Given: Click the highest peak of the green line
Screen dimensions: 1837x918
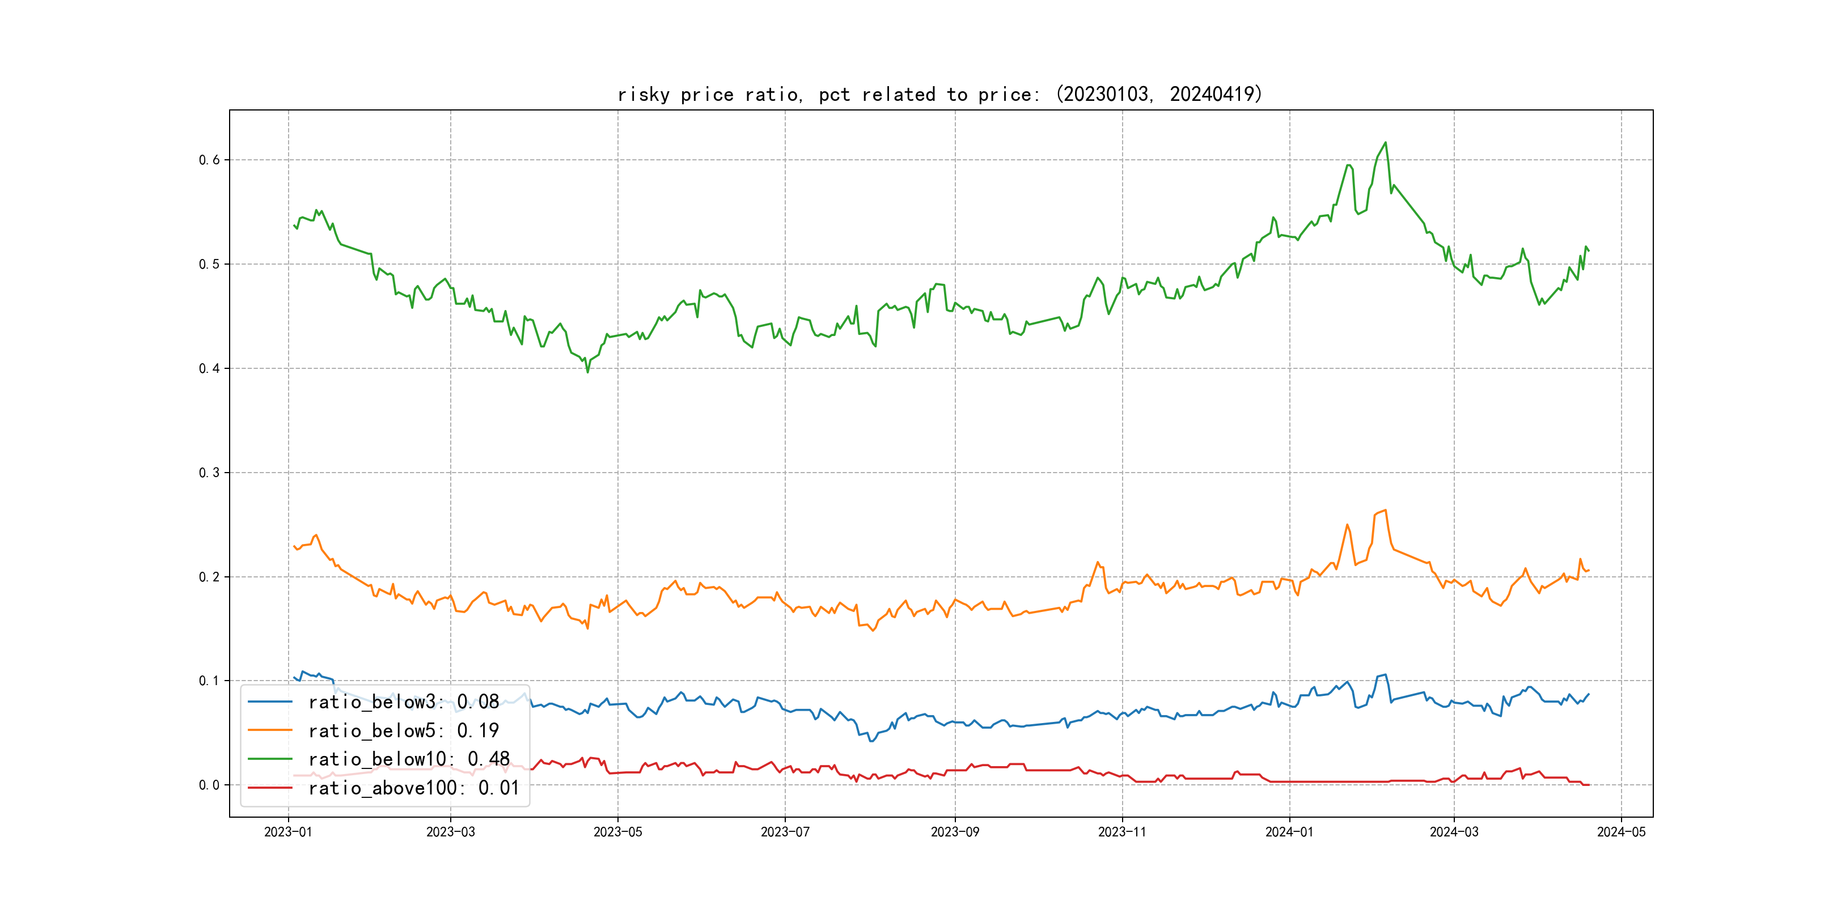Looking at the screenshot, I should point(1386,143).
